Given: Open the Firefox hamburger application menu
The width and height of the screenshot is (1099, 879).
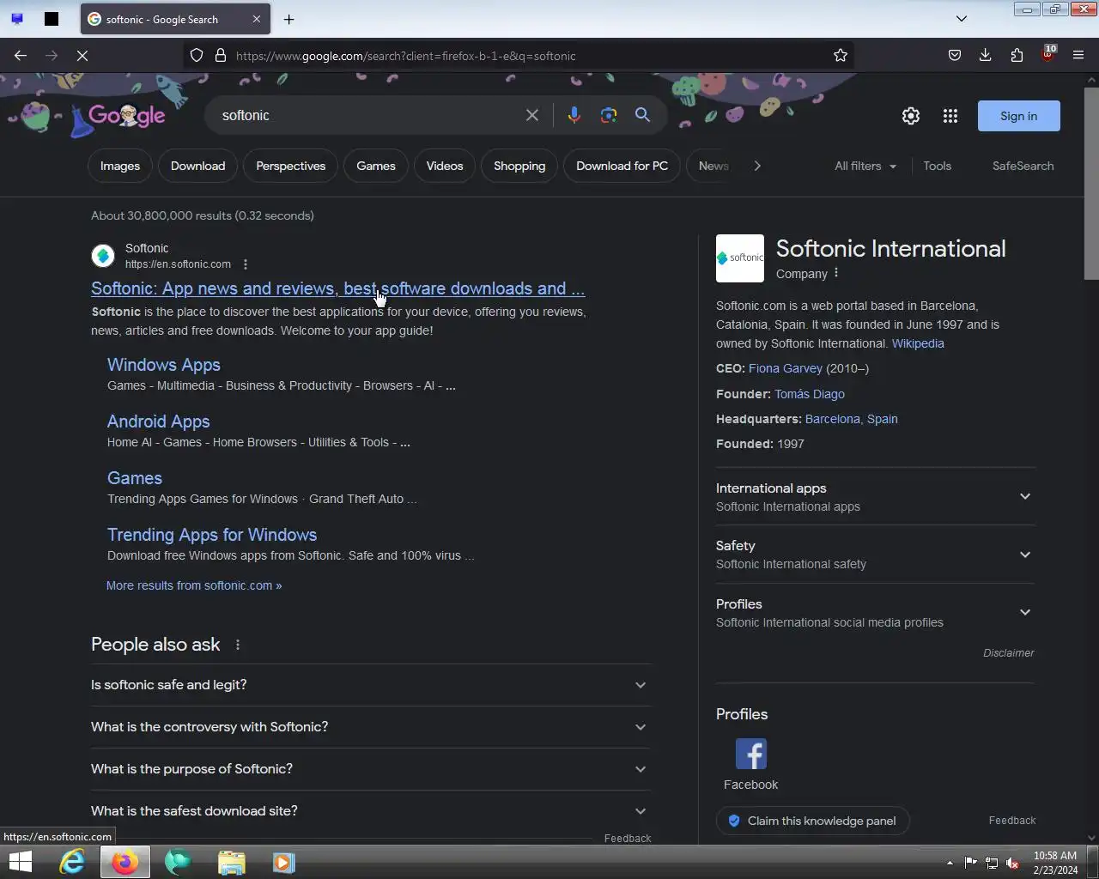Looking at the screenshot, I should point(1078,56).
